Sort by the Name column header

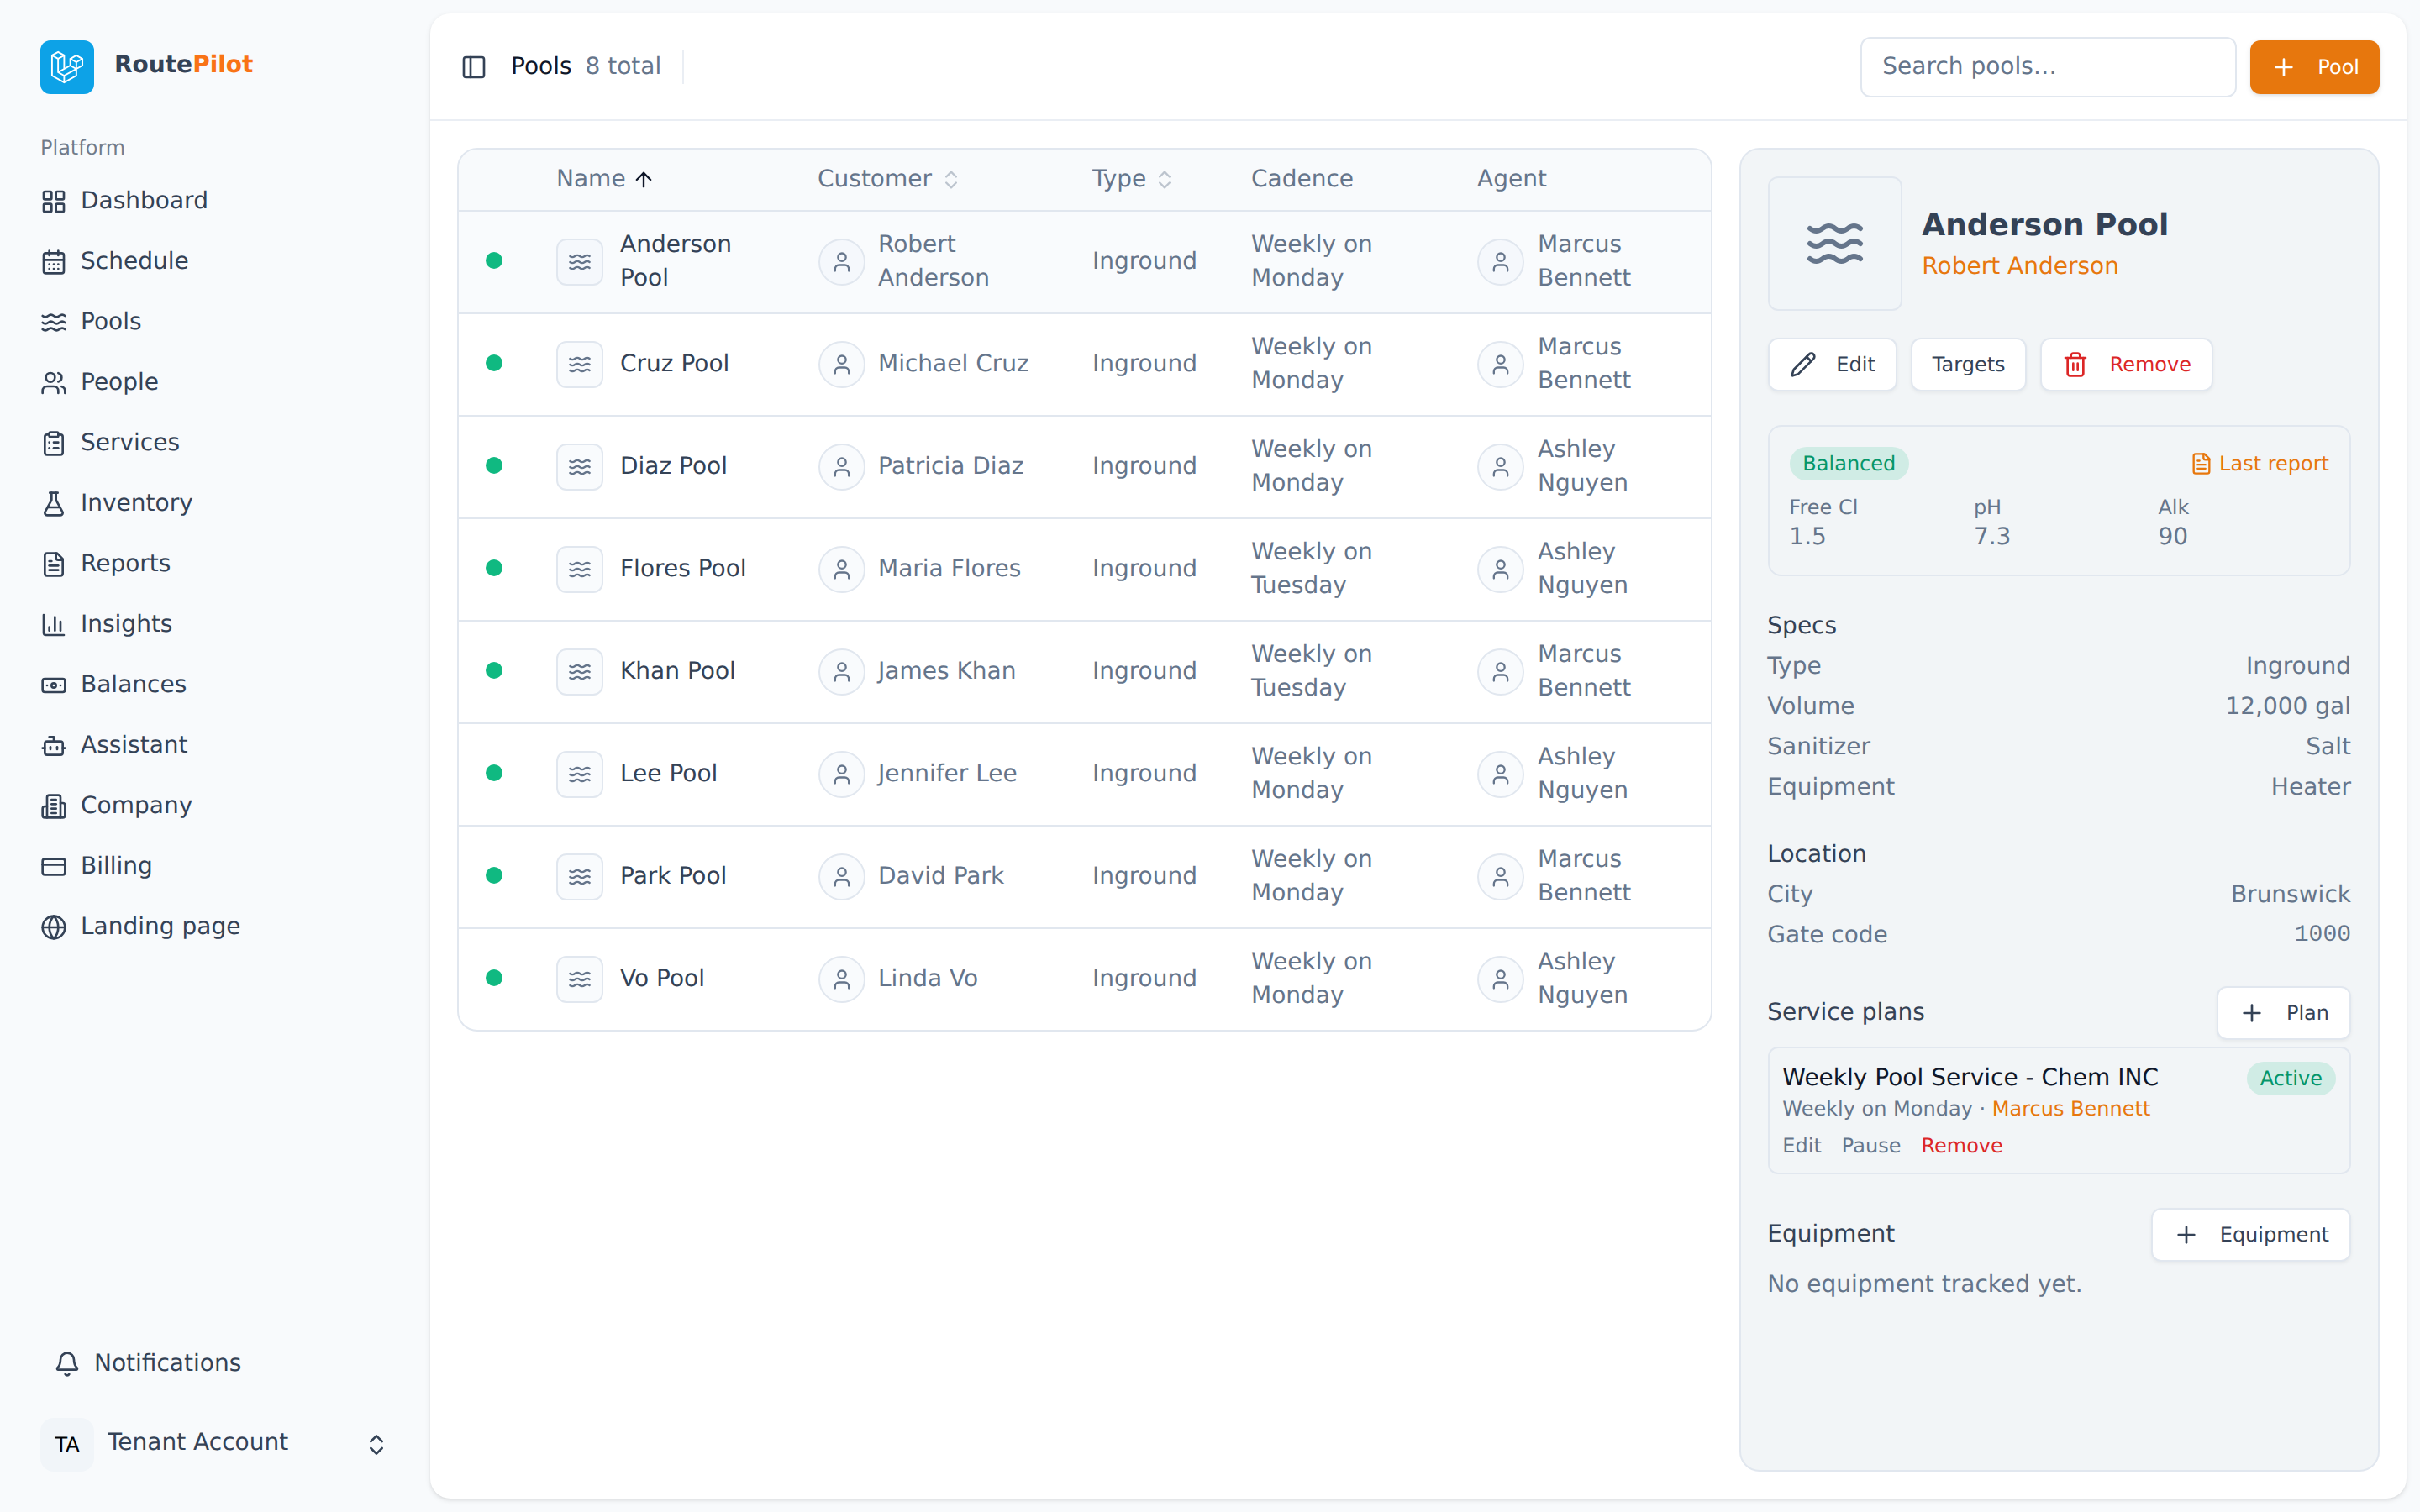(x=604, y=179)
